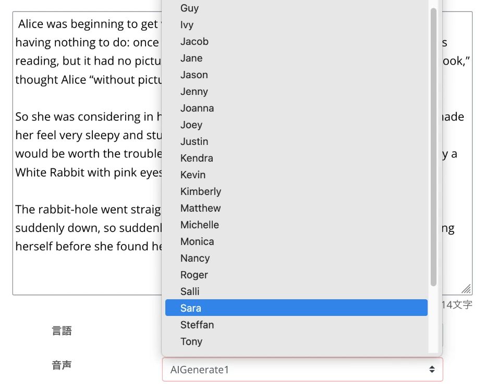Select Roger from the dropdown
Viewport: 485px width, 391px height.
click(296, 275)
